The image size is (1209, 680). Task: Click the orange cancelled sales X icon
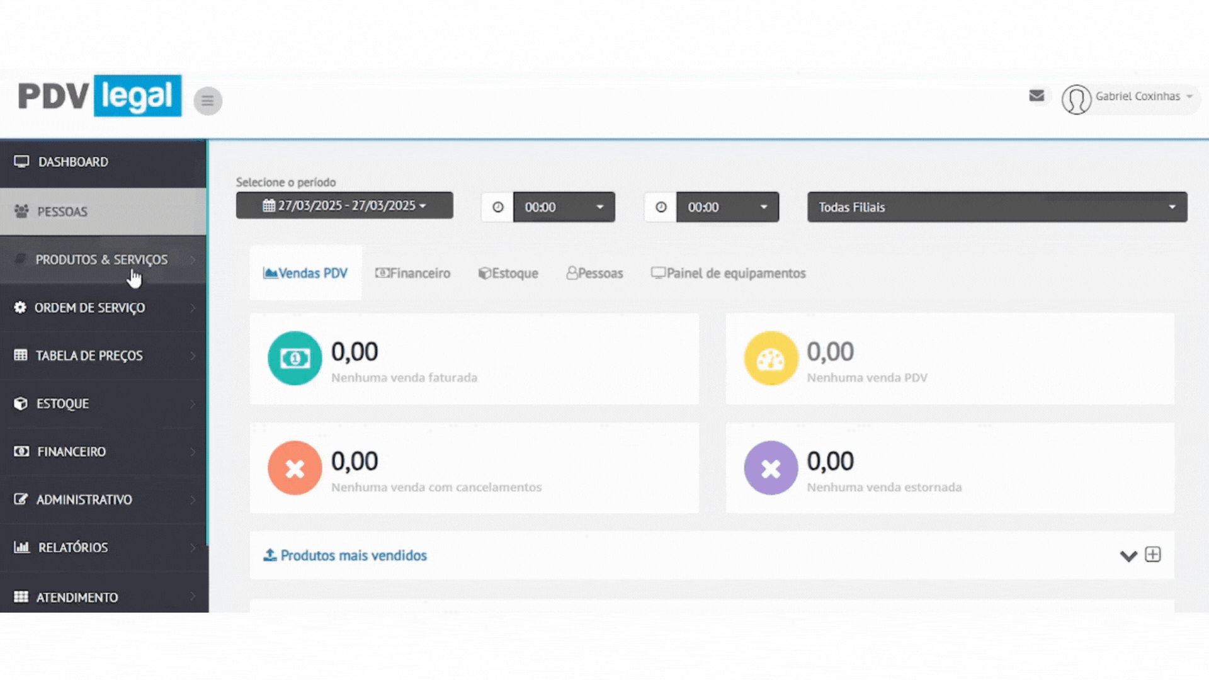pos(295,468)
